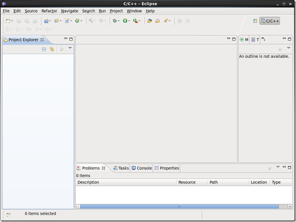This screenshot has width=296, height=222.
Task: Maximize the editor area
Action: [234, 39]
